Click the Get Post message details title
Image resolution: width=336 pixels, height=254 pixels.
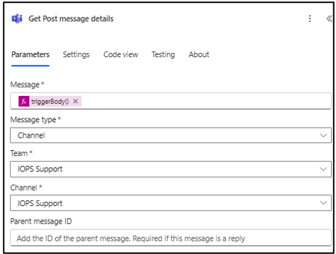point(71,19)
